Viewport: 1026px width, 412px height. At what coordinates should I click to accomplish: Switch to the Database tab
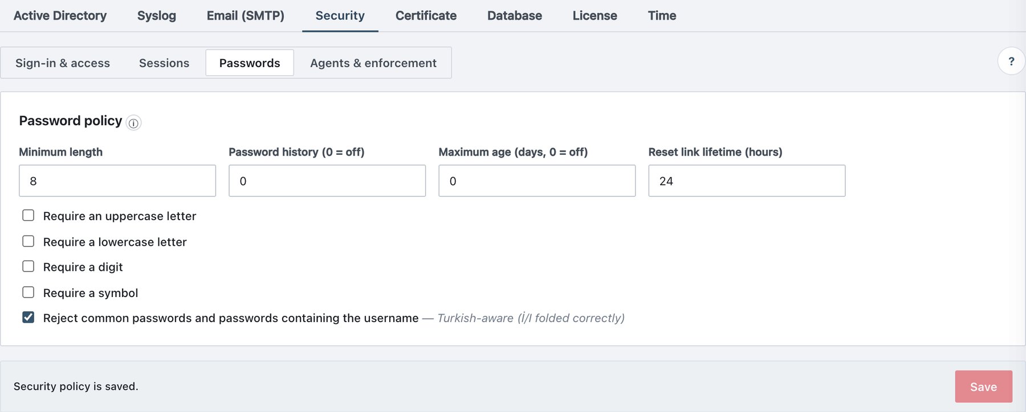[x=515, y=16]
